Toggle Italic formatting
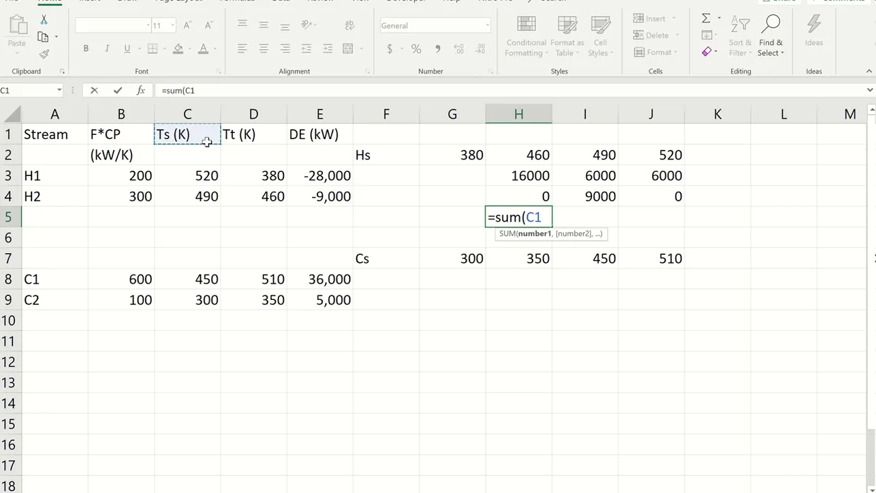The width and height of the screenshot is (876, 493). pos(107,49)
